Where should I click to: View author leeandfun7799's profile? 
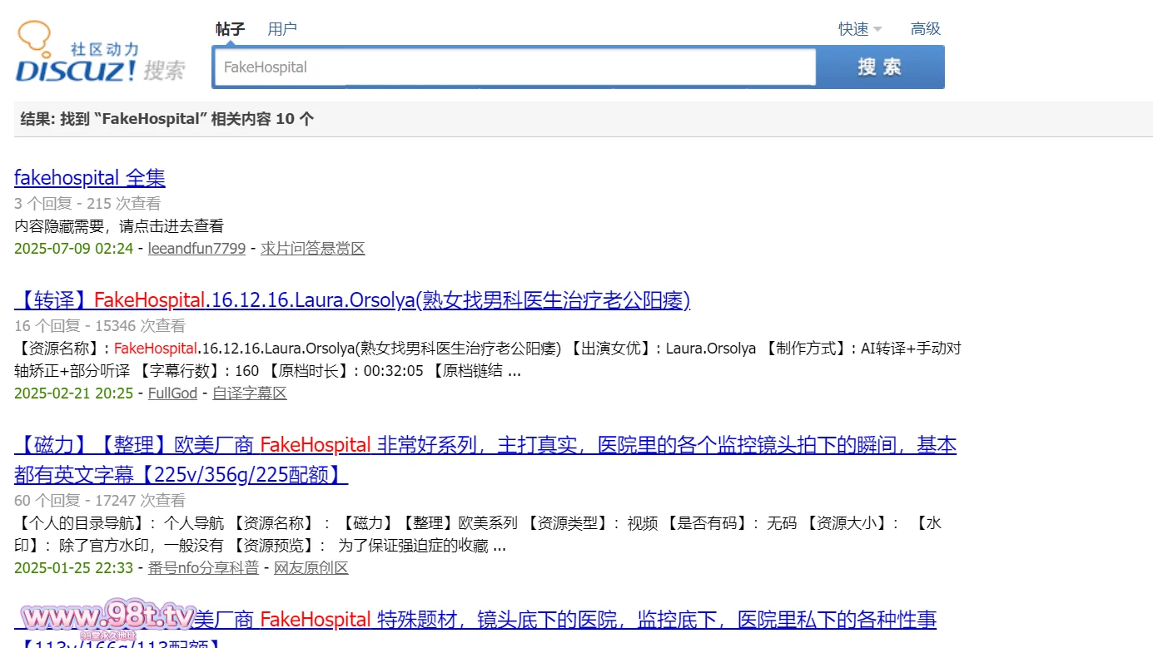point(196,249)
